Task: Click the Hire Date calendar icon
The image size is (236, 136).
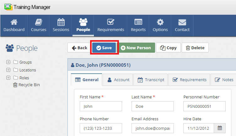Action: pos(220,128)
